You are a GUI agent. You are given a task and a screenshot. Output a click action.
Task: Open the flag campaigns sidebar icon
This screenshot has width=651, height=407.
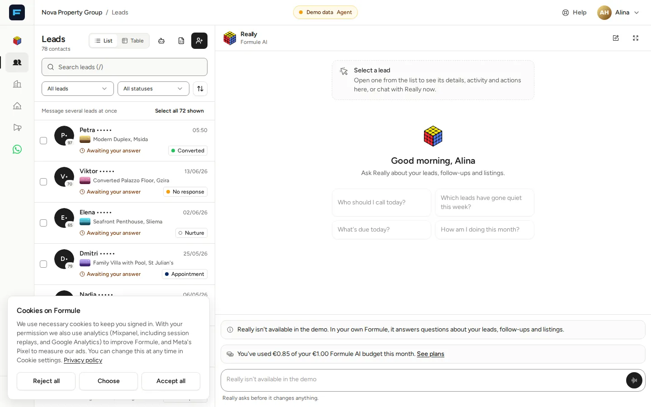[17, 128]
